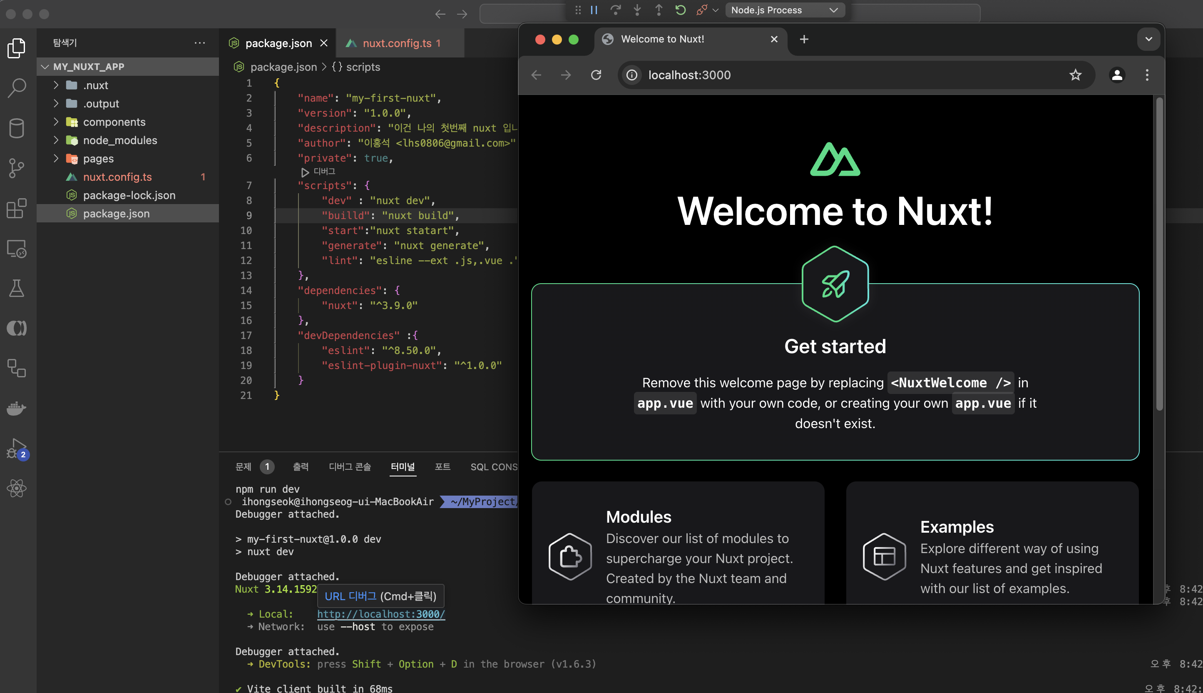The height and width of the screenshot is (693, 1203).
Task: Open Node.js Process debug session dropdown
Action: (x=785, y=10)
